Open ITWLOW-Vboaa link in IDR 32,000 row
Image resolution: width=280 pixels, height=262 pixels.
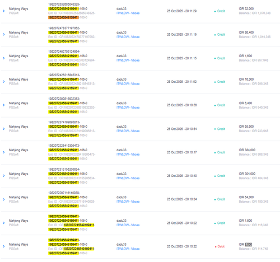pos(128,13)
